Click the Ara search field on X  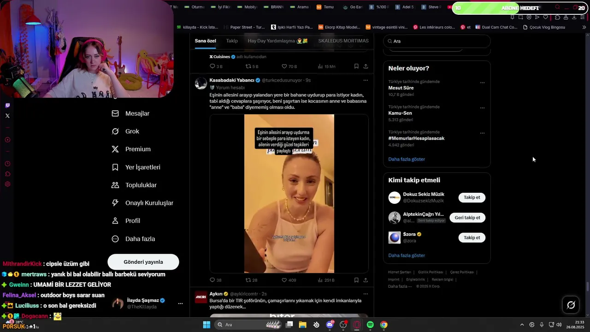tap(437, 41)
